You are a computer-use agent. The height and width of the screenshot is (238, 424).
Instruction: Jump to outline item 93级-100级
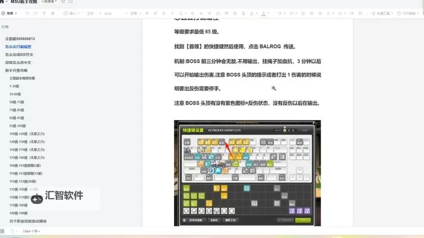[18, 126]
